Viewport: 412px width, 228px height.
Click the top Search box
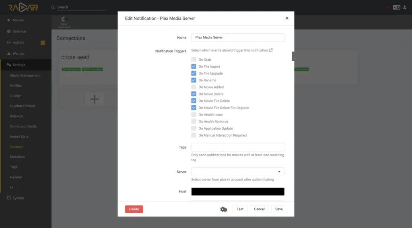click(x=81, y=7)
